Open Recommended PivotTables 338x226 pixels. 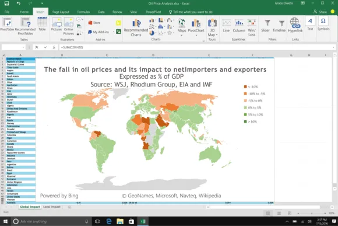tap(25, 26)
